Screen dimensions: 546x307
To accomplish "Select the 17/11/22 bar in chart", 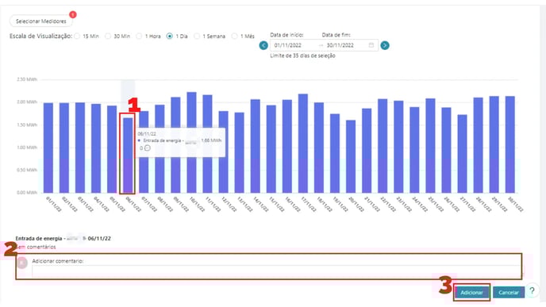I will tap(303, 144).
